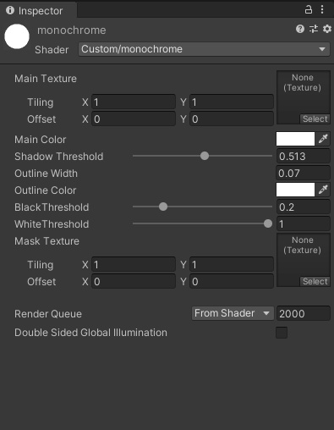This screenshot has height=430, width=334.
Task: Click the BlackThreshold label
Action: pos(52,207)
